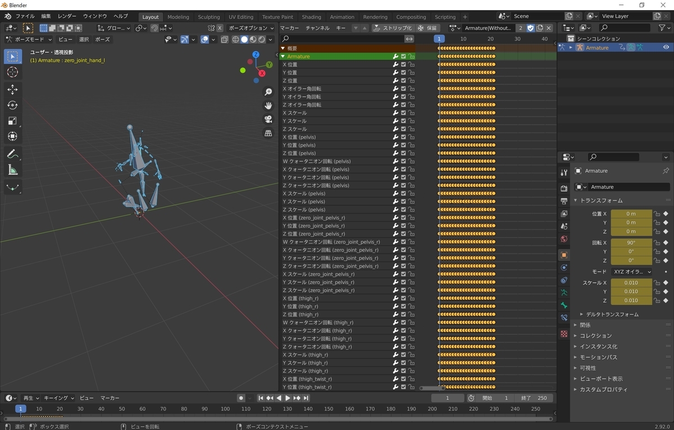Expand the デルタトランスフォーム panel
674x430 pixels.
[x=612, y=314]
